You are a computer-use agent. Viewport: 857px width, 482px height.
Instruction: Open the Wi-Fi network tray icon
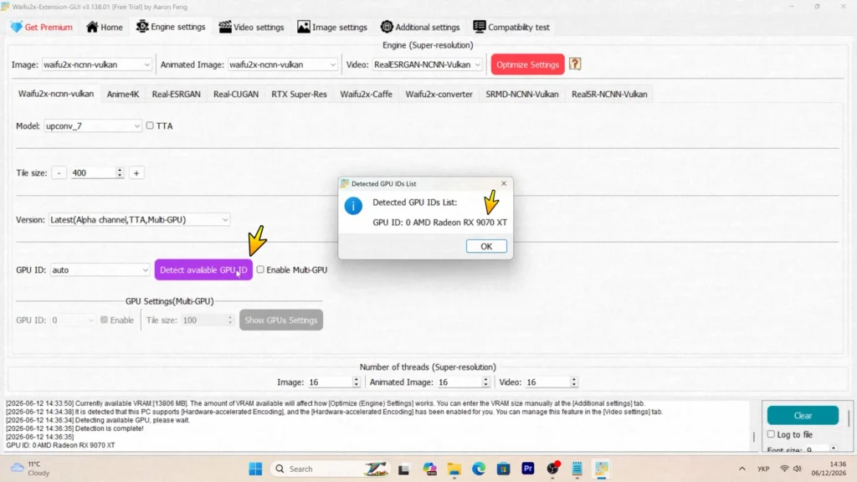[784, 469]
